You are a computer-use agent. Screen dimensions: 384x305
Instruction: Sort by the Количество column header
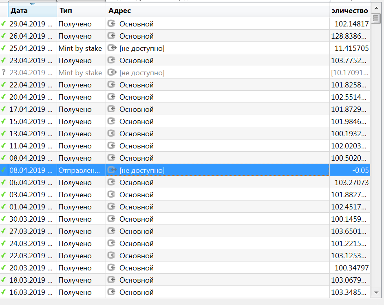point(350,11)
